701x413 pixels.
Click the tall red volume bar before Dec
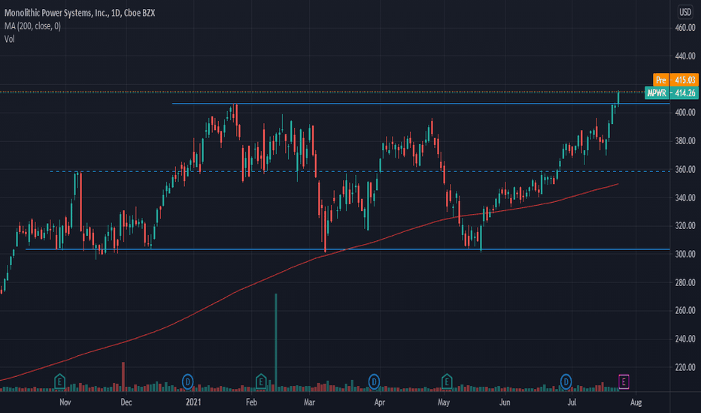point(123,377)
